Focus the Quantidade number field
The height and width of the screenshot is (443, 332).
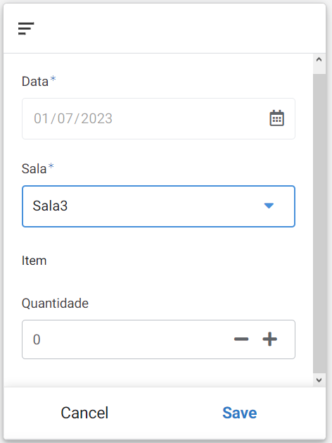point(158,339)
